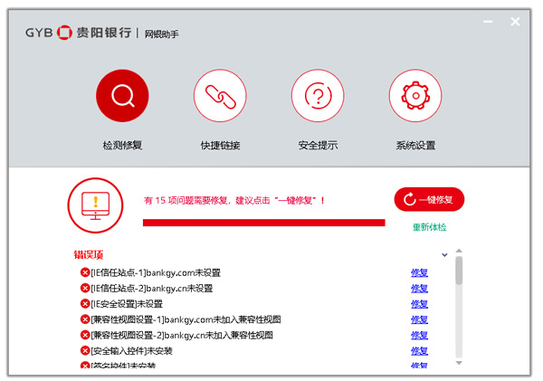Image resolution: width=543 pixels, height=381 pixels.
Task: Click error icon beside IE安全设置 row
Action: 85,304
